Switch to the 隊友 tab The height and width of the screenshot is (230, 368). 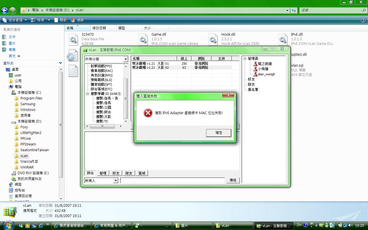point(129,173)
